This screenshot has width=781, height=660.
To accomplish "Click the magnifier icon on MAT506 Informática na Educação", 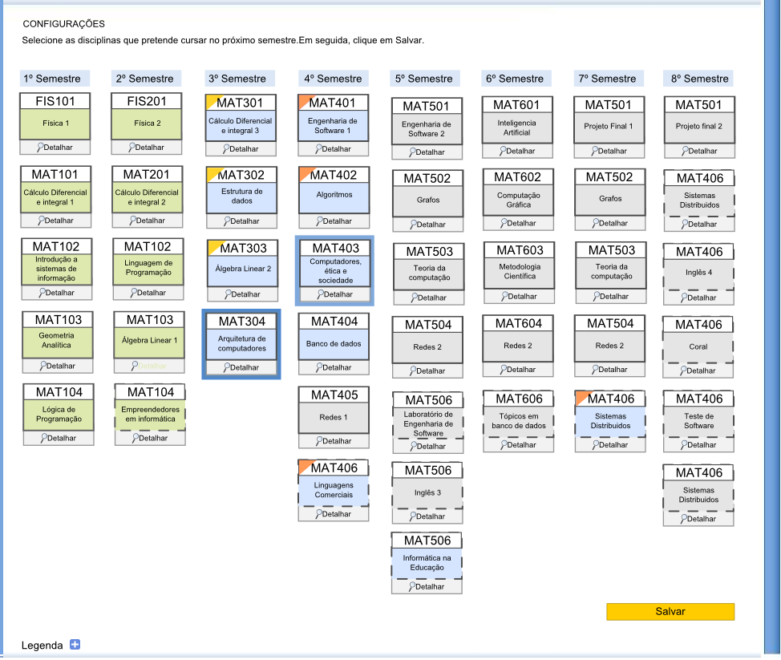I will point(413,586).
